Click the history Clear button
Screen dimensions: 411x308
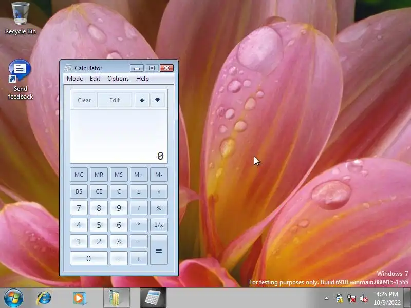84,100
